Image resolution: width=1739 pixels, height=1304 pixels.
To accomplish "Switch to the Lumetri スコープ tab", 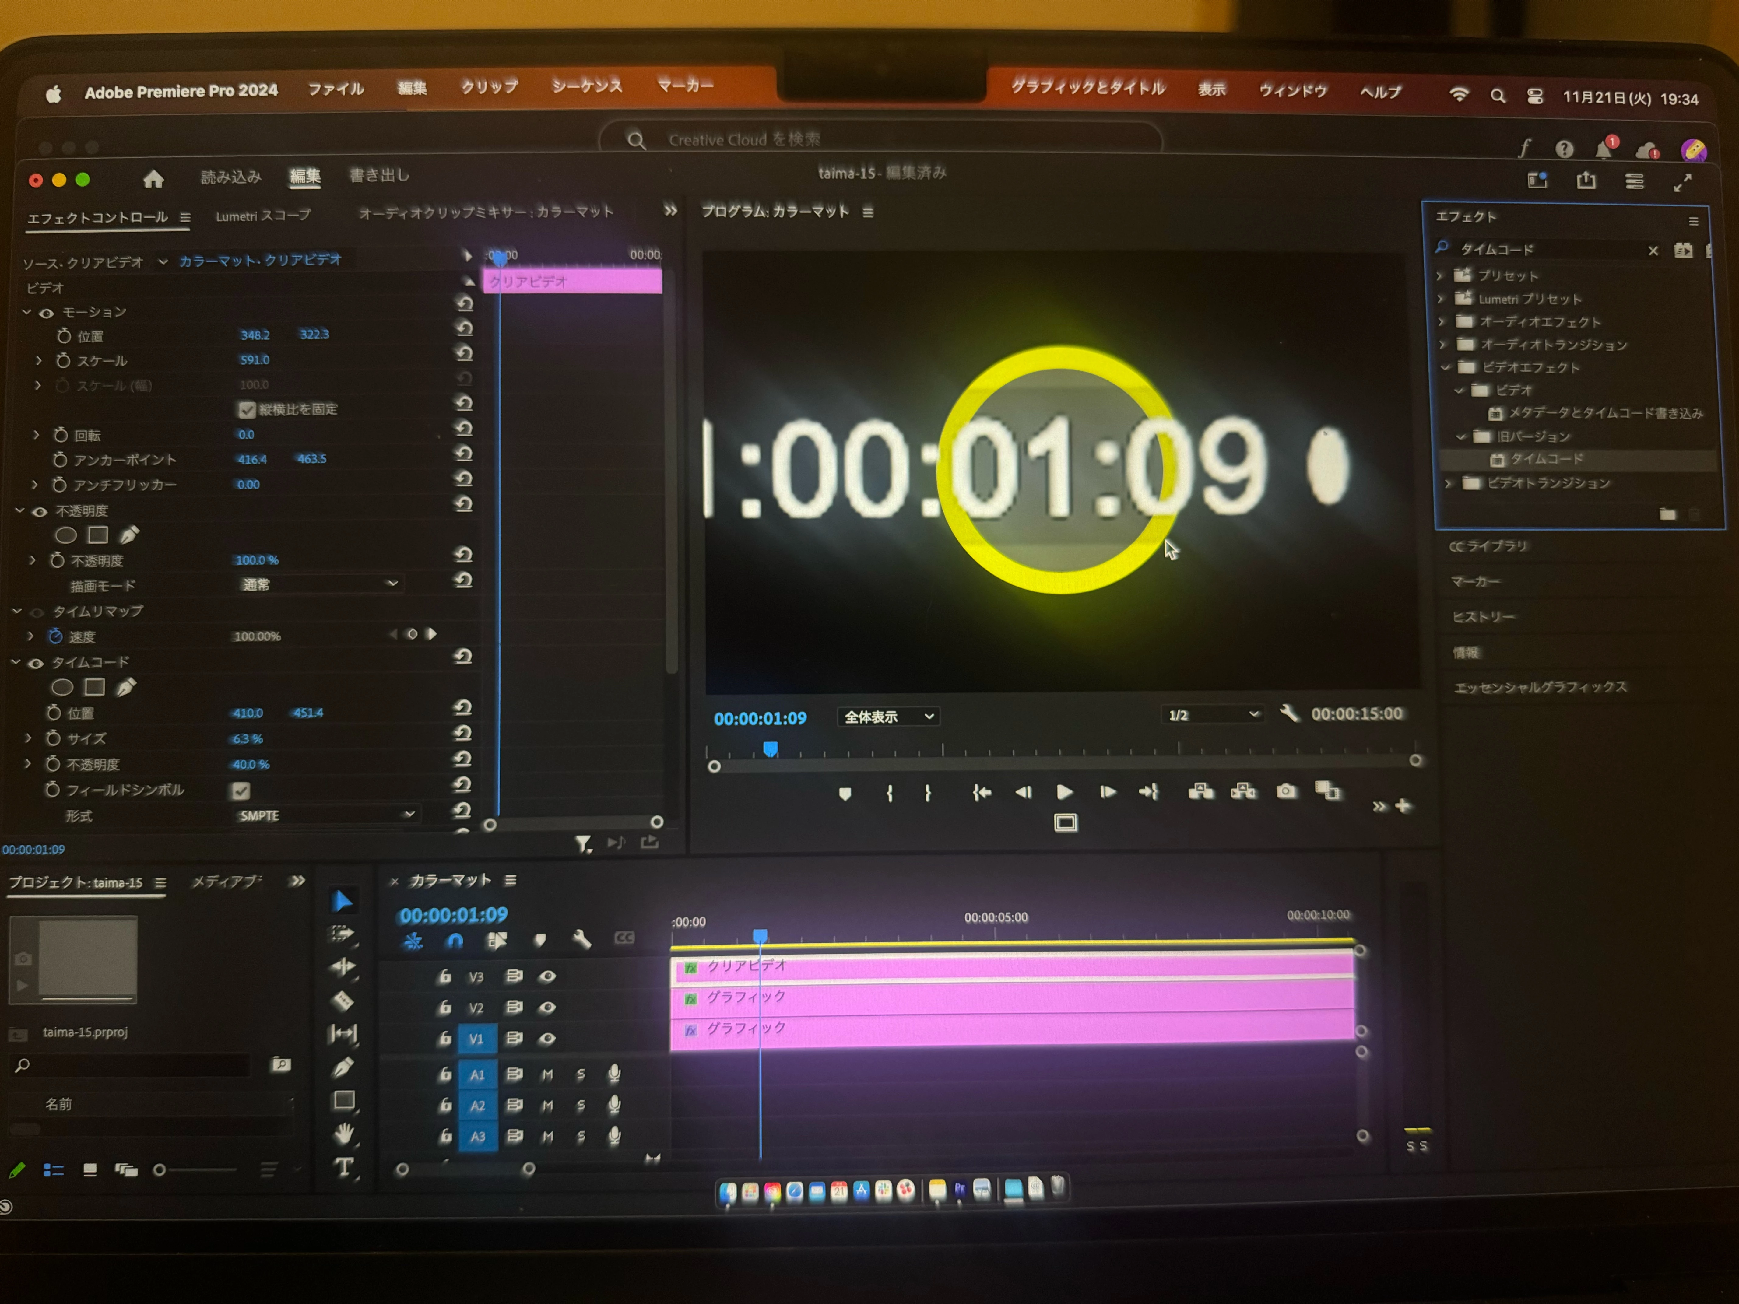I will [263, 216].
